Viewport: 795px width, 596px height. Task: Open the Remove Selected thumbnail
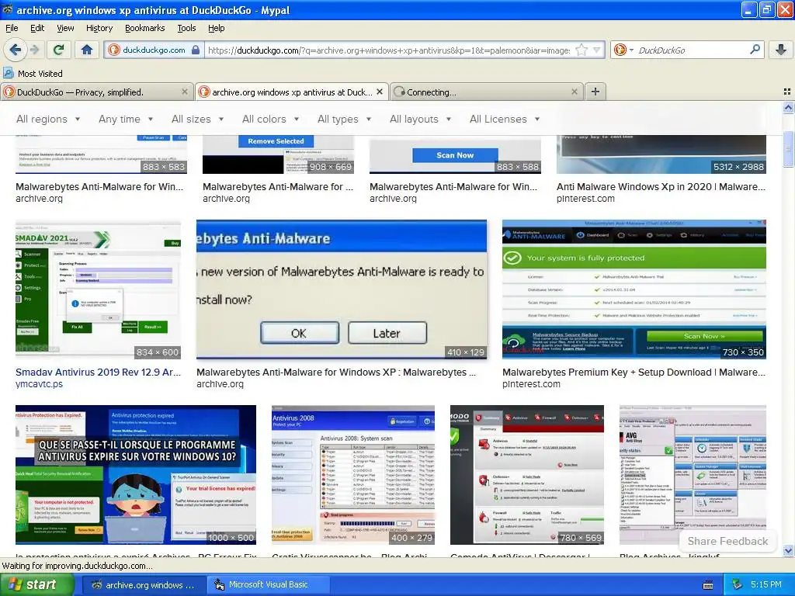click(278, 154)
